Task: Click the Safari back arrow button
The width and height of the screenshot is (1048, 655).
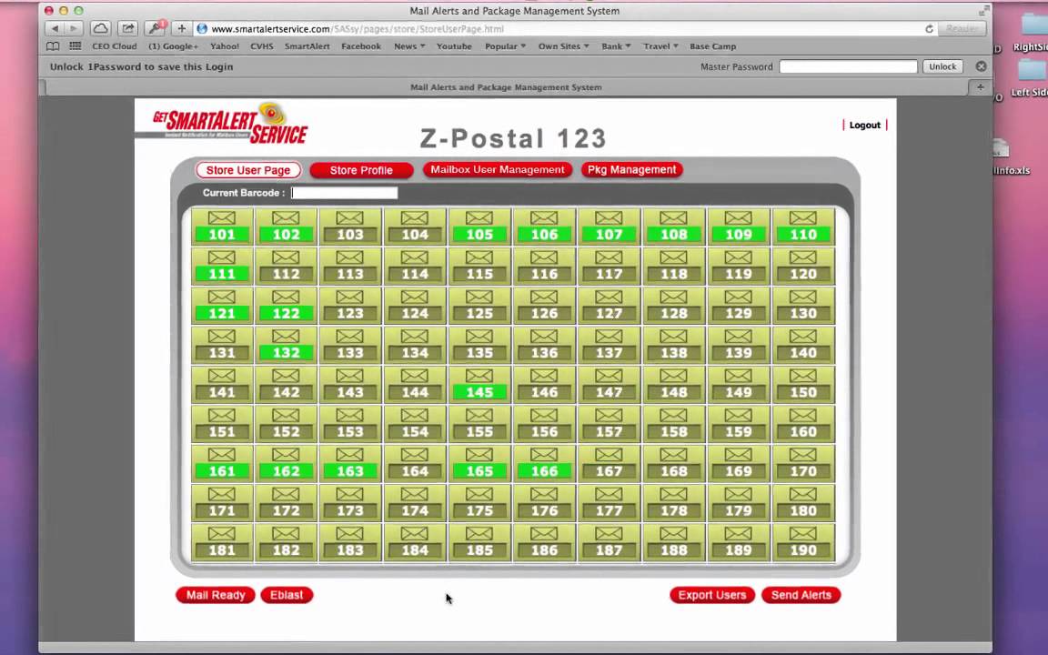Action: [x=55, y=29]
